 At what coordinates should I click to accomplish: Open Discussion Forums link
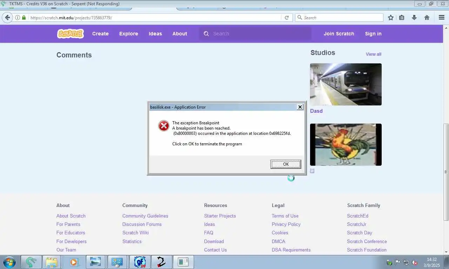click(142, 225)
